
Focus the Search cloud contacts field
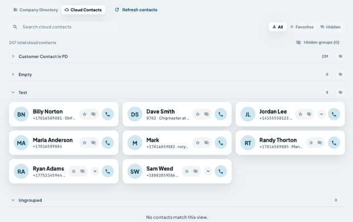click(x=64, y=27)
